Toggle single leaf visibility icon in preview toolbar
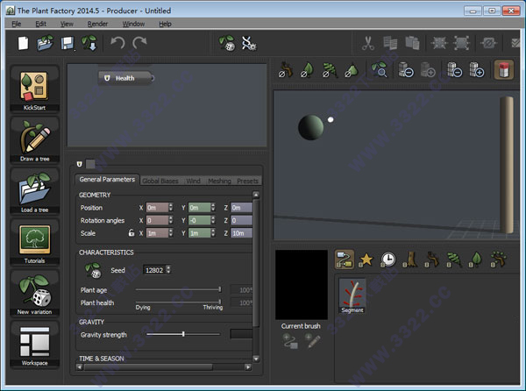Viewport: 526px width, 391px height. (x=307, y=70)
